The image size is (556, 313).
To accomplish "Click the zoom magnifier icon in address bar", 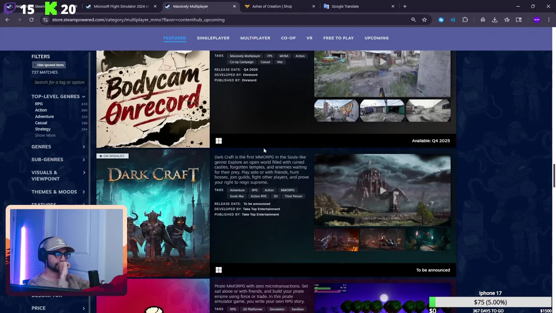I will pyautogui.click(x=414, y=20).
